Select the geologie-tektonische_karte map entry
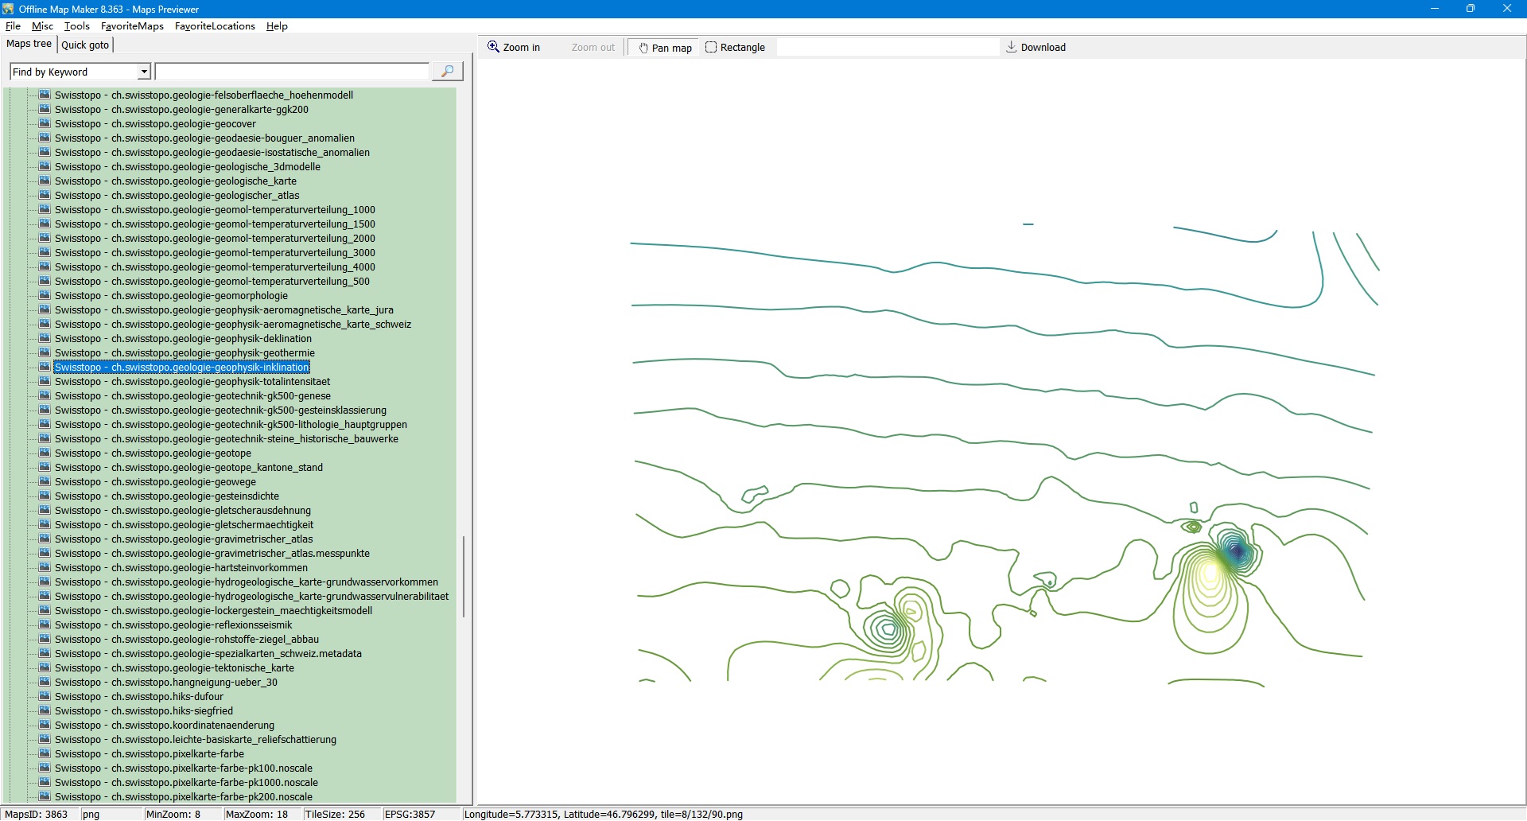This screenshot has height=821, width=1527. click(x=174, y=667)
